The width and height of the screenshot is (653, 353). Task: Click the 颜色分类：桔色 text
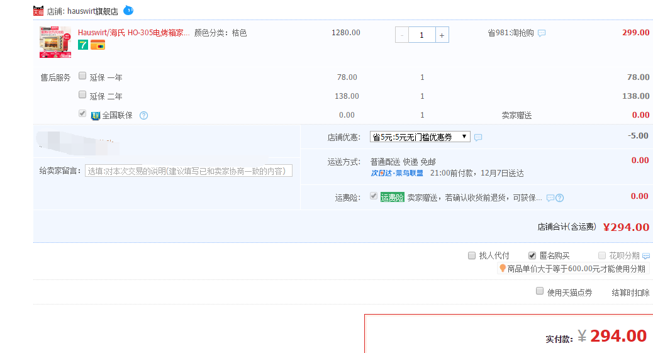[x=220, y=33]
